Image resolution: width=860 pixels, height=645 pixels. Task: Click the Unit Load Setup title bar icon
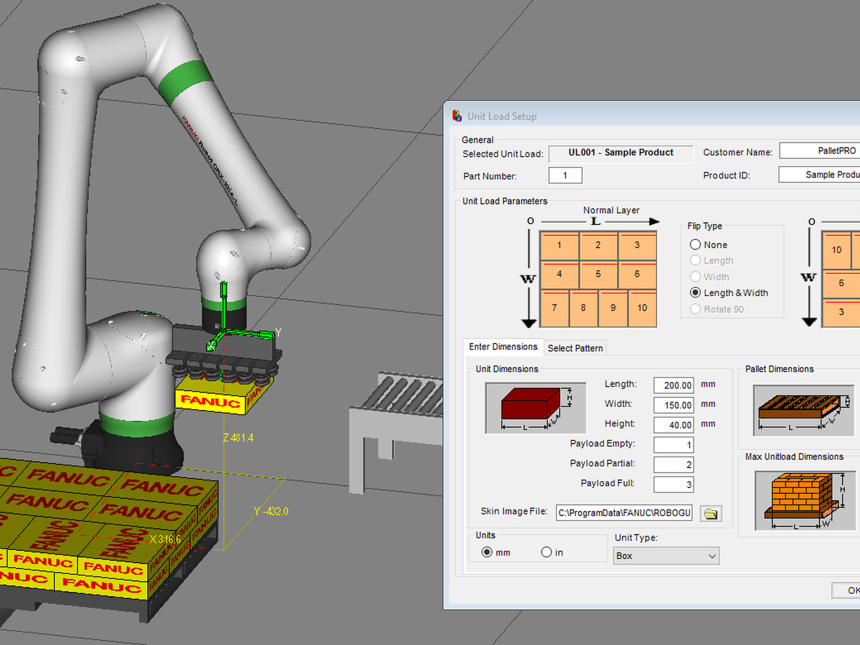[457, 116]
